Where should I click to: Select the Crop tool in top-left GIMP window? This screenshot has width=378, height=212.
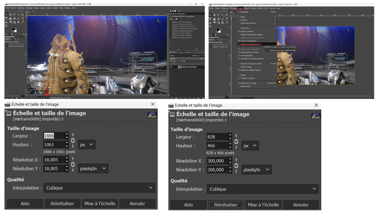click(x=22, y=14)
